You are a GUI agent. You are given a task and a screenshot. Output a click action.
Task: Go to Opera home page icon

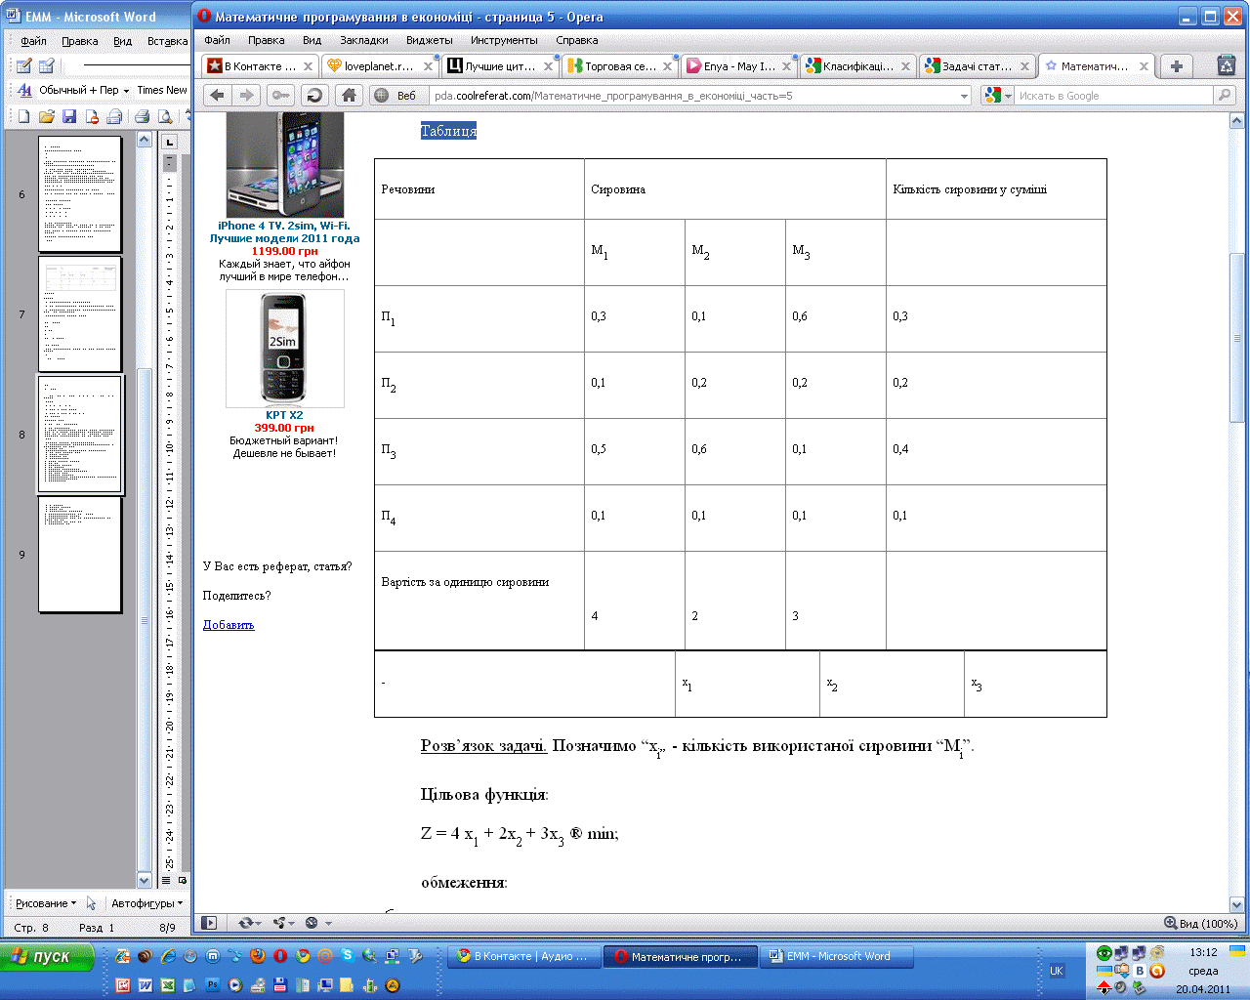[x=348, y=95]
